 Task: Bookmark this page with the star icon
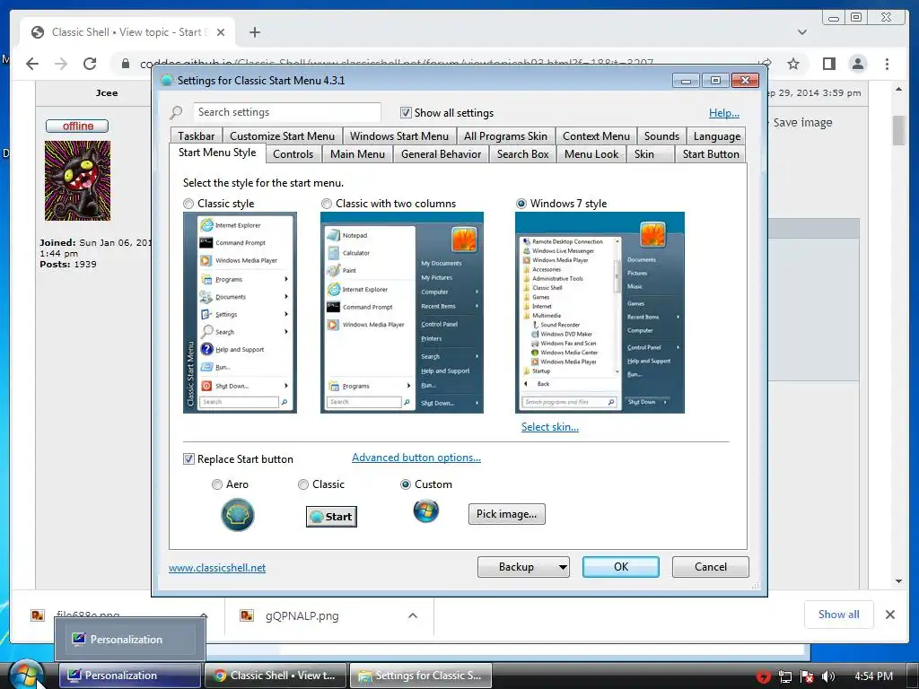coord(793,64)
